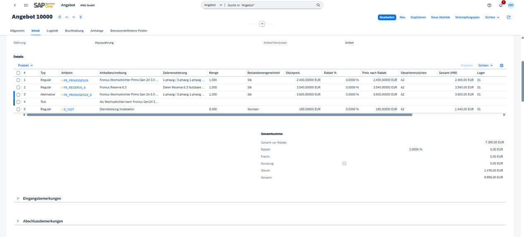
Task: Click the table's horizontal scrollbar
Action: click(x=219, y=115)
